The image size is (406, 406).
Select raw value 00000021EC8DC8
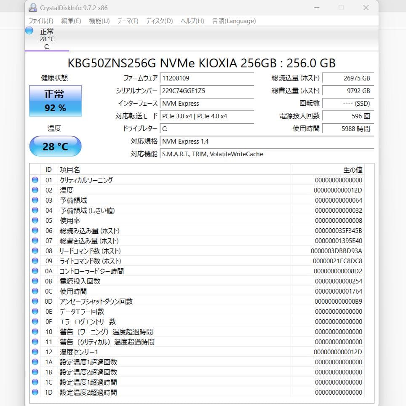tap(337, 261)
